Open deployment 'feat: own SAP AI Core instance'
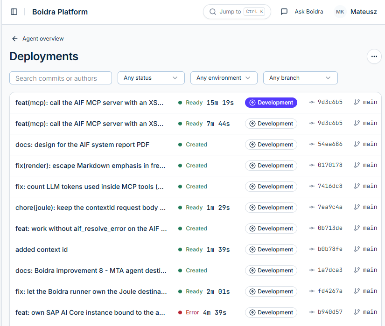 pyautogui.click(x=90, y=312)
